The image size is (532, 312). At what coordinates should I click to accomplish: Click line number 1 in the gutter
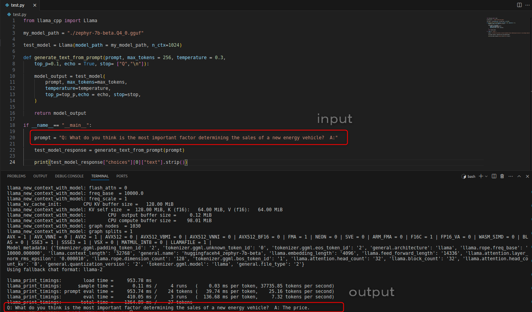coord(14,21)
